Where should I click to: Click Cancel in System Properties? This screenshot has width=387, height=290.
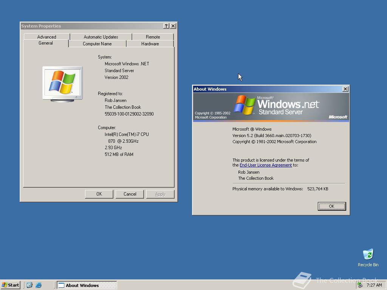(x=130, y=194)
